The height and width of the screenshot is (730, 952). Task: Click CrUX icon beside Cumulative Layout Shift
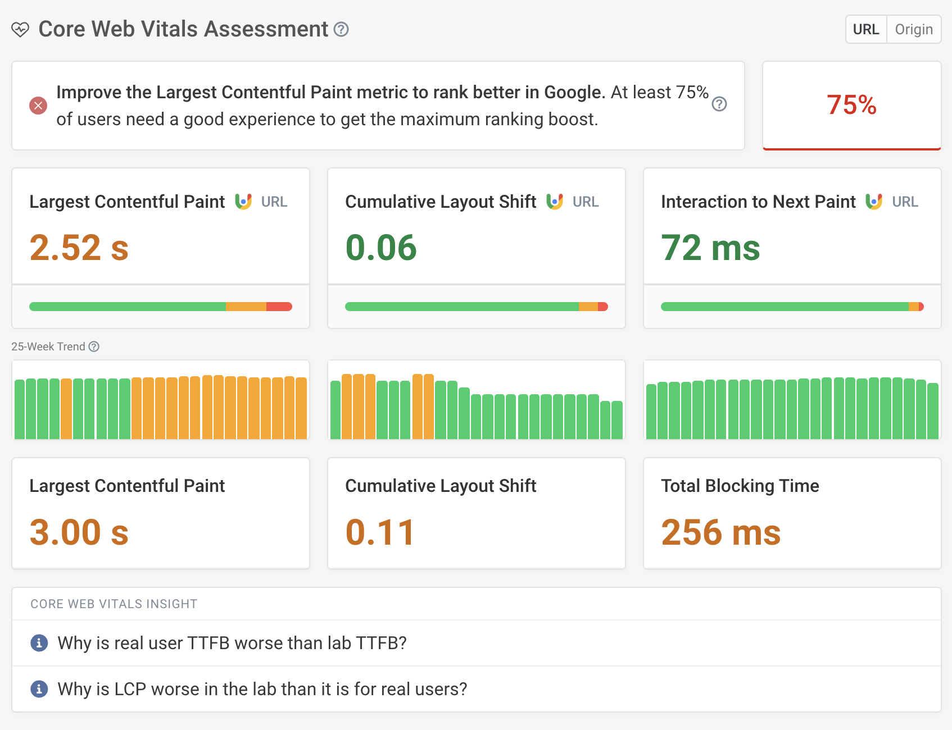tap(555, 202)
